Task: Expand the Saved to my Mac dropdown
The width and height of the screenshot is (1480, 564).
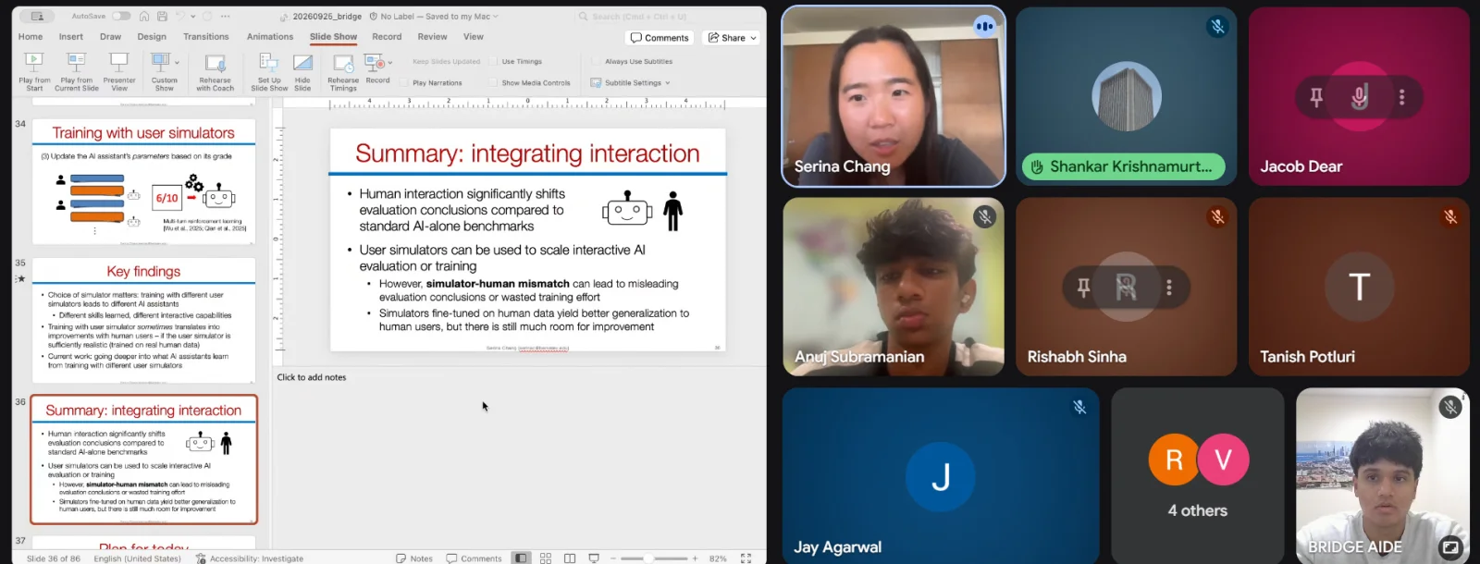Action: 496,17
